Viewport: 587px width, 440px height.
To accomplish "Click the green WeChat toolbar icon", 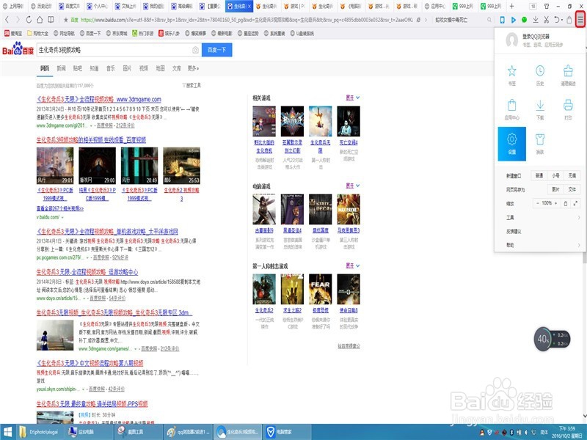I will click(x=524, y=20).
